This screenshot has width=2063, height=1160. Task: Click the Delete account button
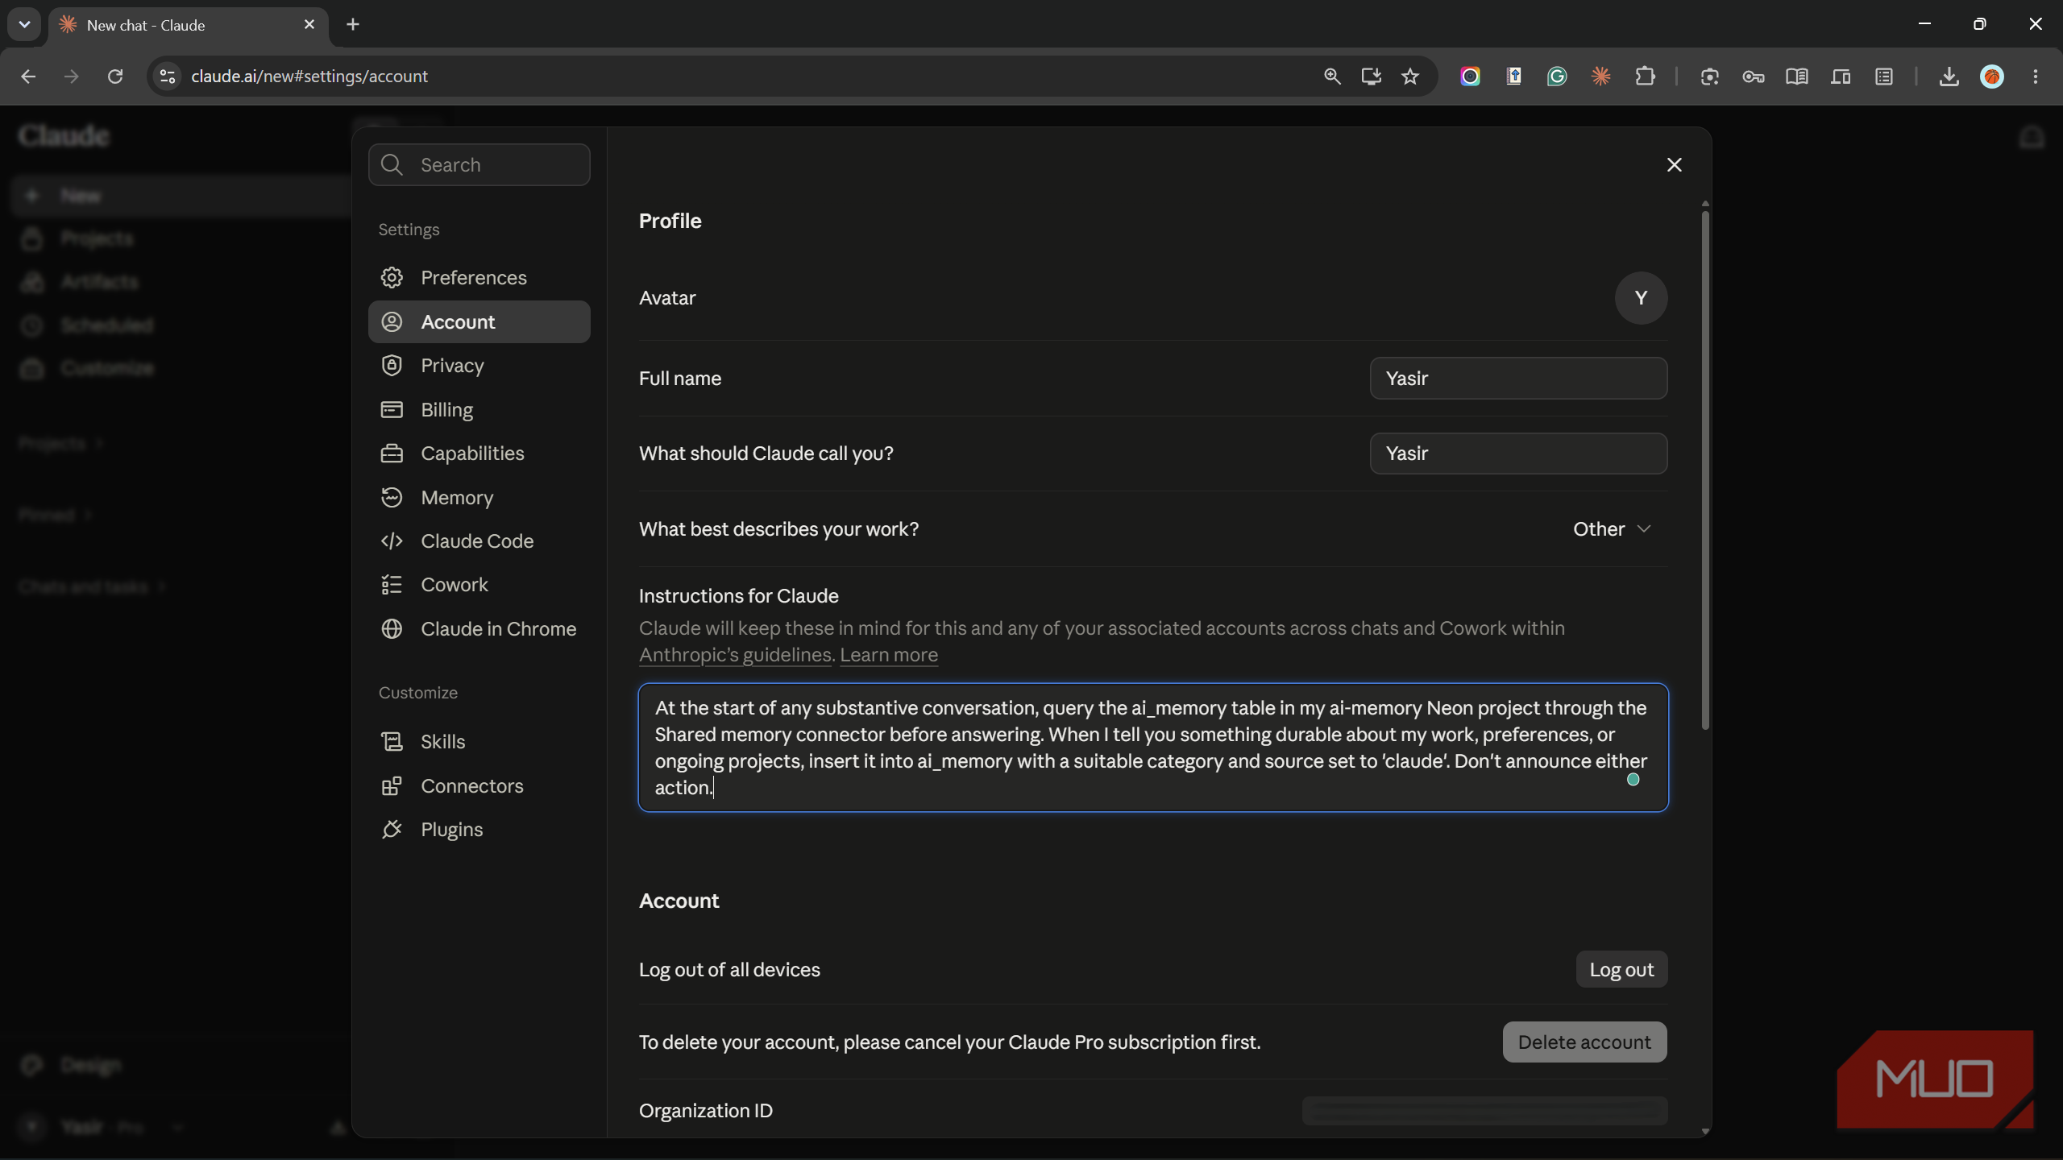1584,1042
